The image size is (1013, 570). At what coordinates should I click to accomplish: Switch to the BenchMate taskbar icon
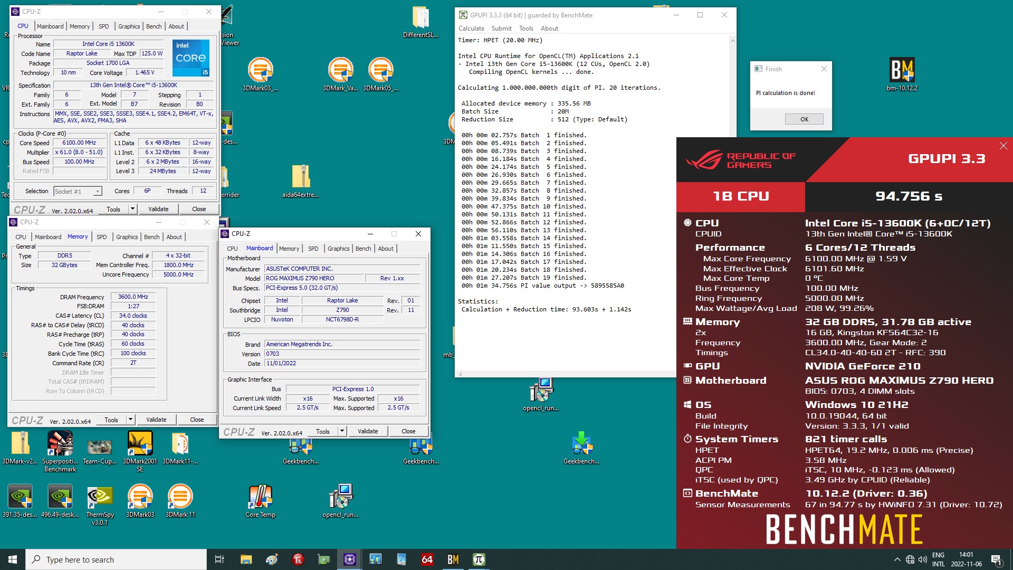453,559
